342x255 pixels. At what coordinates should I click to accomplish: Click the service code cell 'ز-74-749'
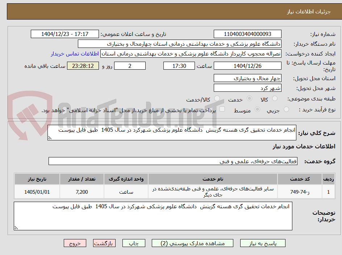point(300,192)
